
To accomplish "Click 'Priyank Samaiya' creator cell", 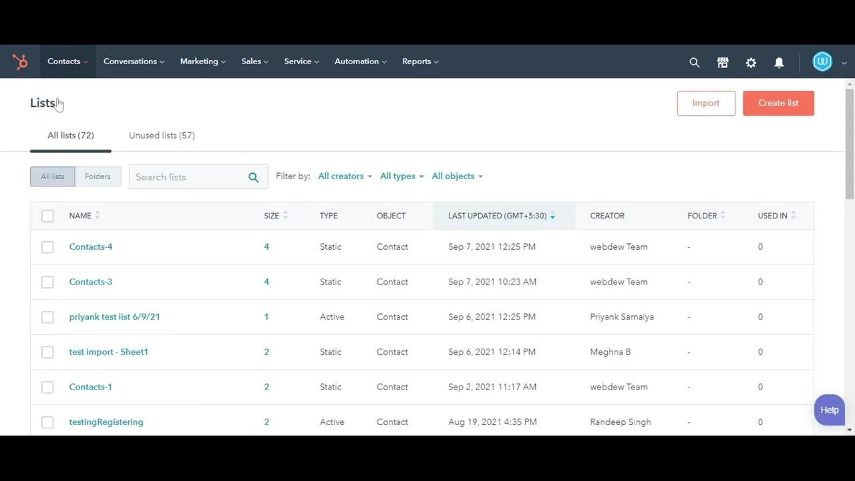I will [x=622, y=317].
